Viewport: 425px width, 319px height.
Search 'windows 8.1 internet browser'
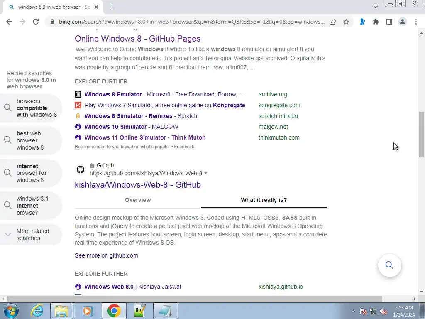(x=31, y=206)
